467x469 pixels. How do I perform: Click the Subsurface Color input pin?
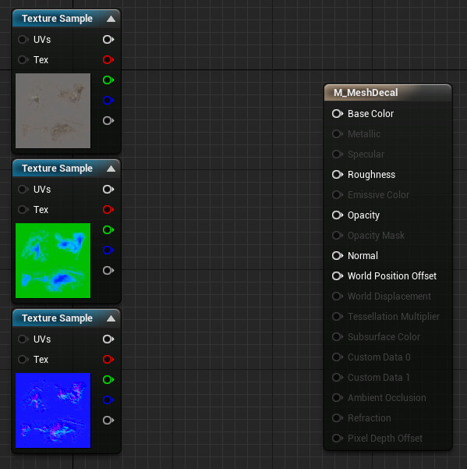(x=338, y=337)
